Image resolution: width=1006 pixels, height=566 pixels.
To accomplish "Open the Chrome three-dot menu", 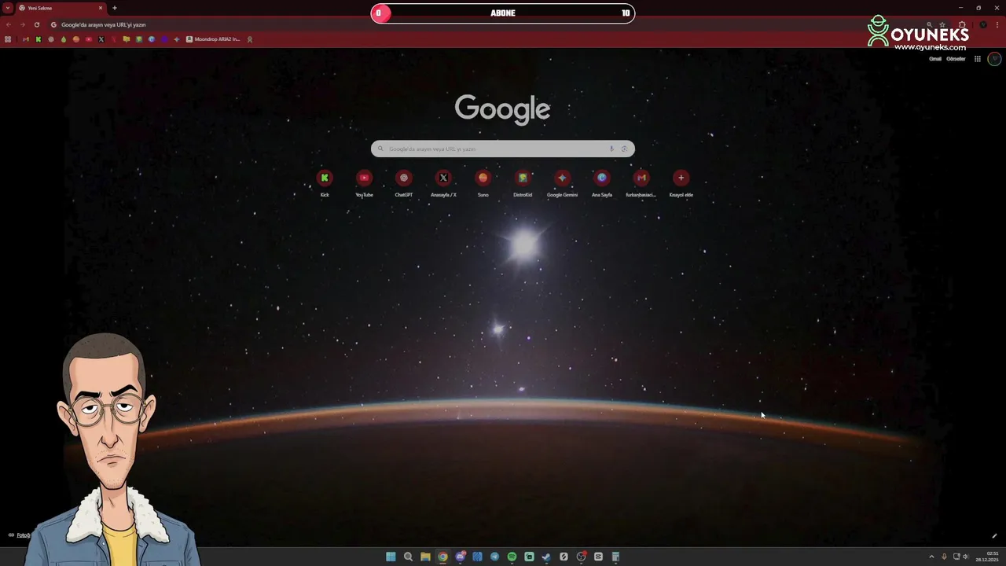I will pyautogui.click(x=997, y=24).
